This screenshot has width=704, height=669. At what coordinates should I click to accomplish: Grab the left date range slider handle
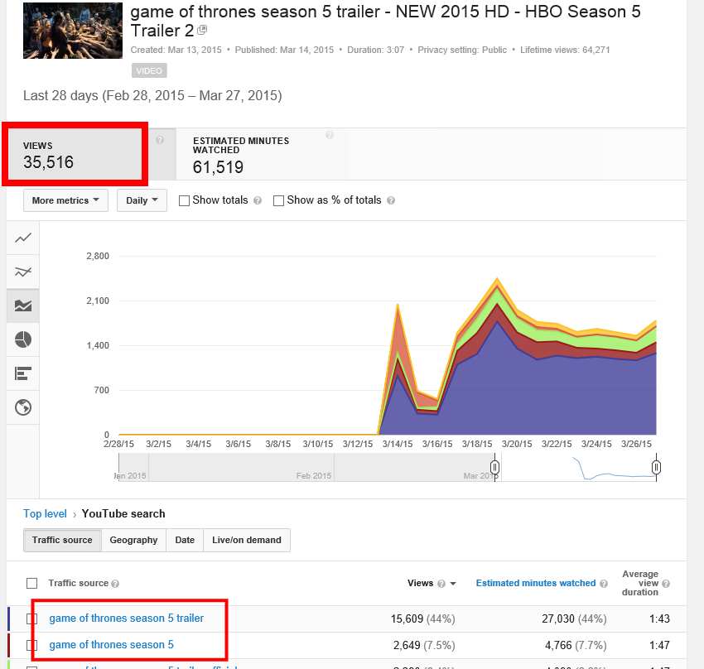494,468
